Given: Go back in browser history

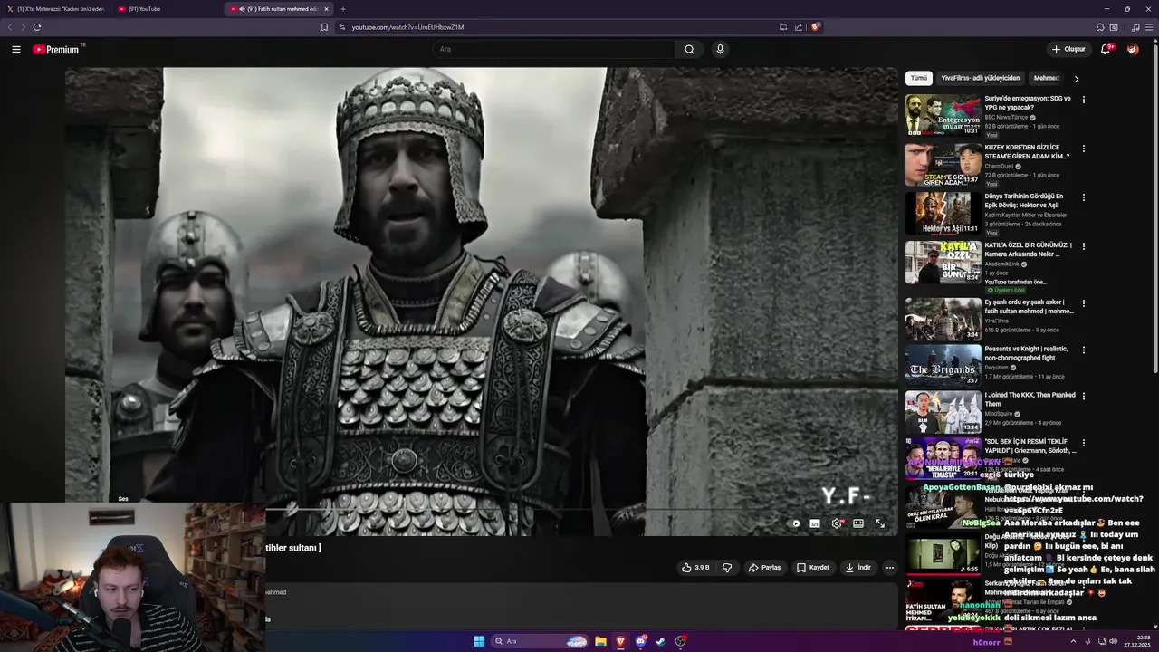Looking at the screenshot, I should 10,27.
